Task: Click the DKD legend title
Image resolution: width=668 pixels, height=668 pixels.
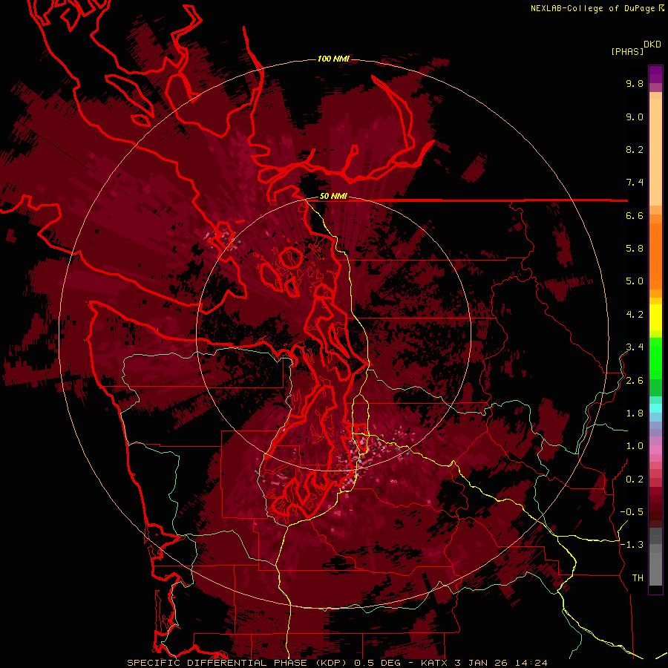Action: coord(652,45)
